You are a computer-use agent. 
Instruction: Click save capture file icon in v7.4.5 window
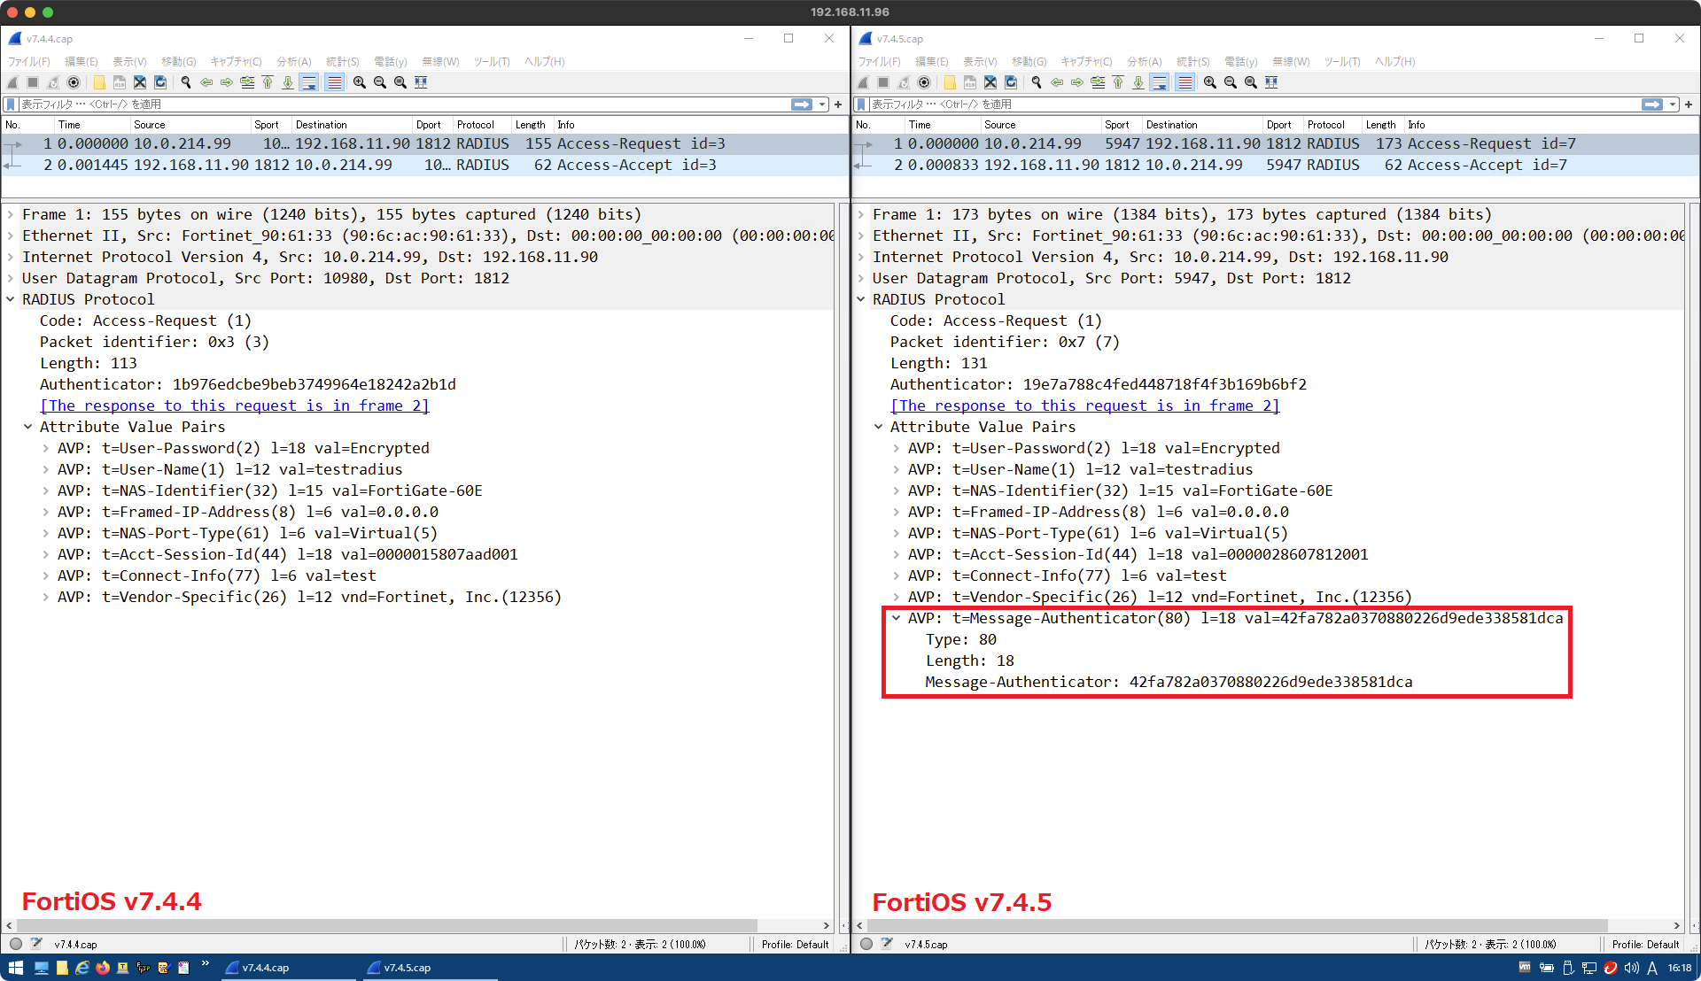(970, 82)
